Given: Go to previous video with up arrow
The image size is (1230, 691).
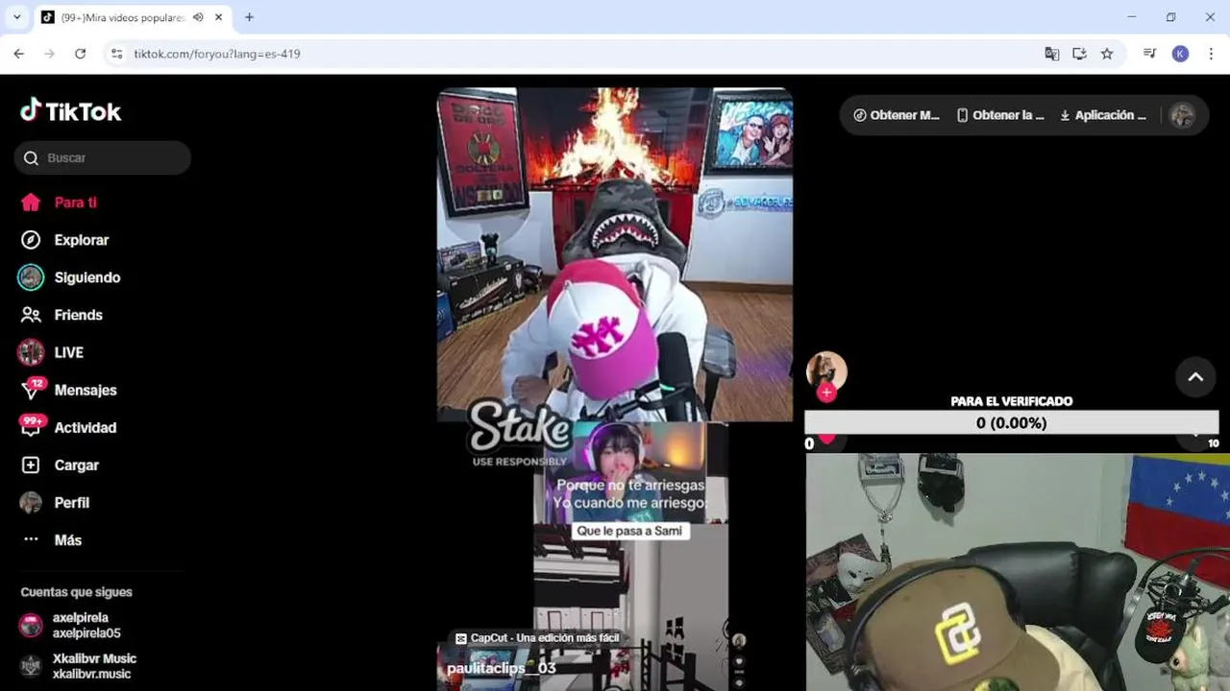Looking at the screenshot, I should tap(1195, 377).
